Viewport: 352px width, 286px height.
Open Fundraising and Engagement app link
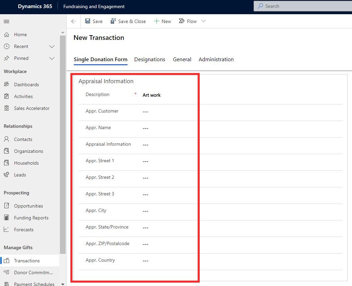[94, 6]
